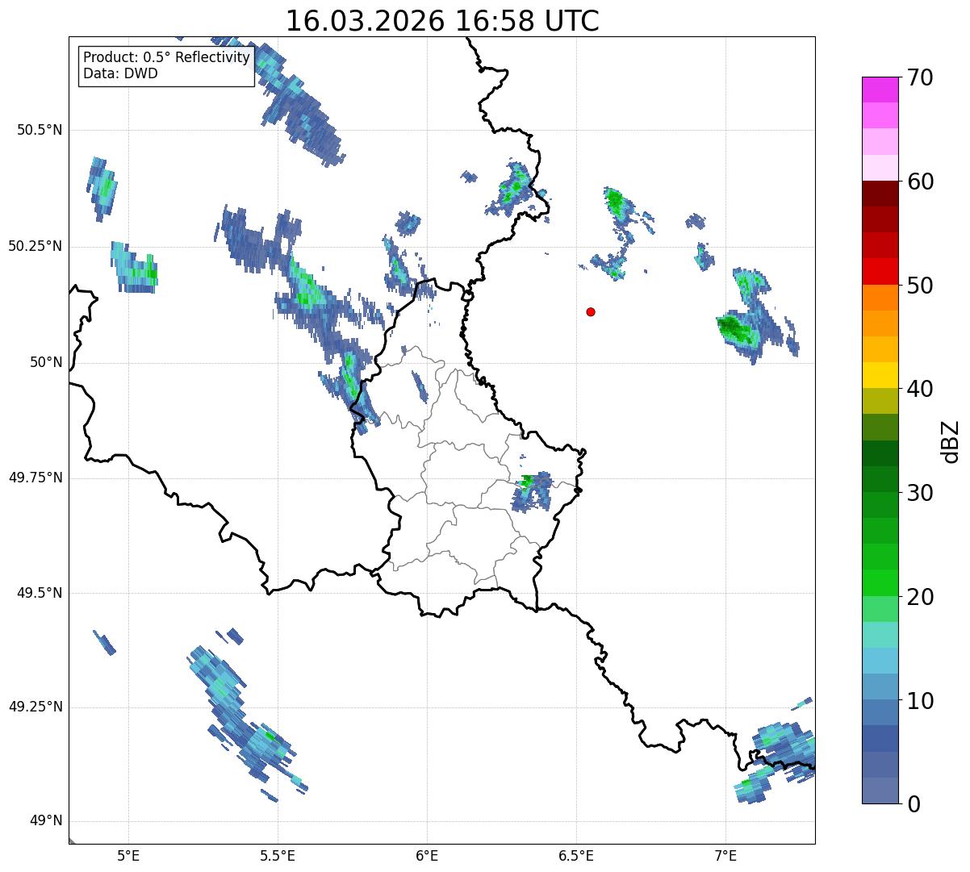The width and height of the screenshot is (970, 872).
Task: Click the 30 dBZ colorbar label
Action: tap(921, 493)
